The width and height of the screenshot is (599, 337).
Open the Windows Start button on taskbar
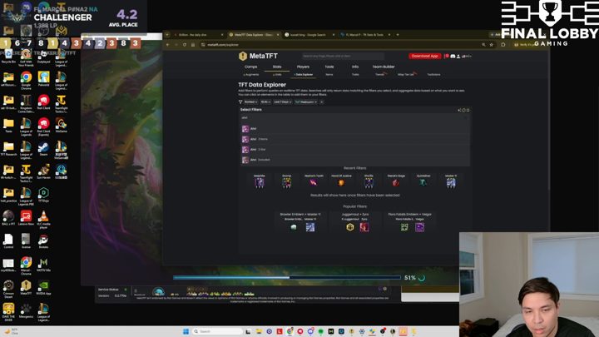(186, 331)
